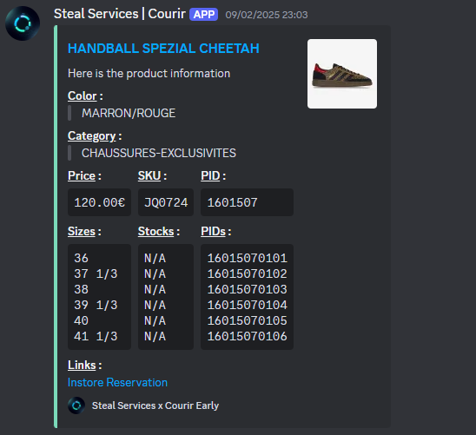Select size 40 in Sizes list
The height and width of the screenshot is (435, 476).
[x=81, y=320]
